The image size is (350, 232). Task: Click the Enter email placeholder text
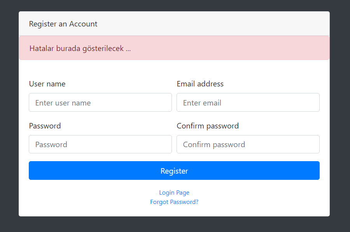tap(202, 103)
